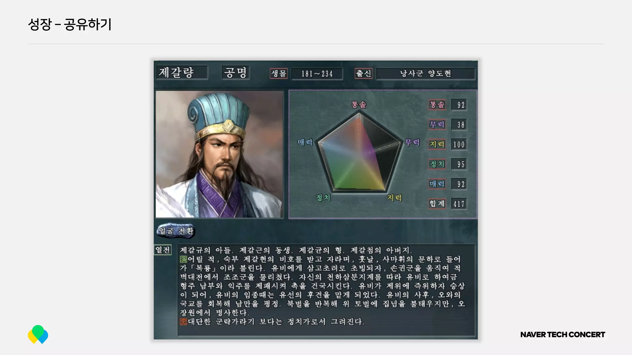
Task: Click the 정치 stat label in list
Action: (x=437, y=164)
